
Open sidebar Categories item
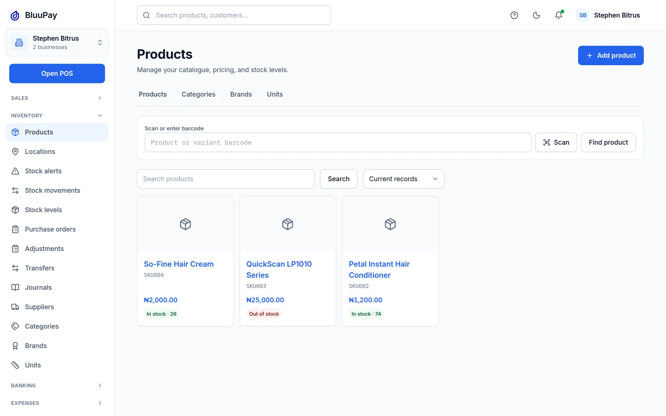click(x=57, y=326)
